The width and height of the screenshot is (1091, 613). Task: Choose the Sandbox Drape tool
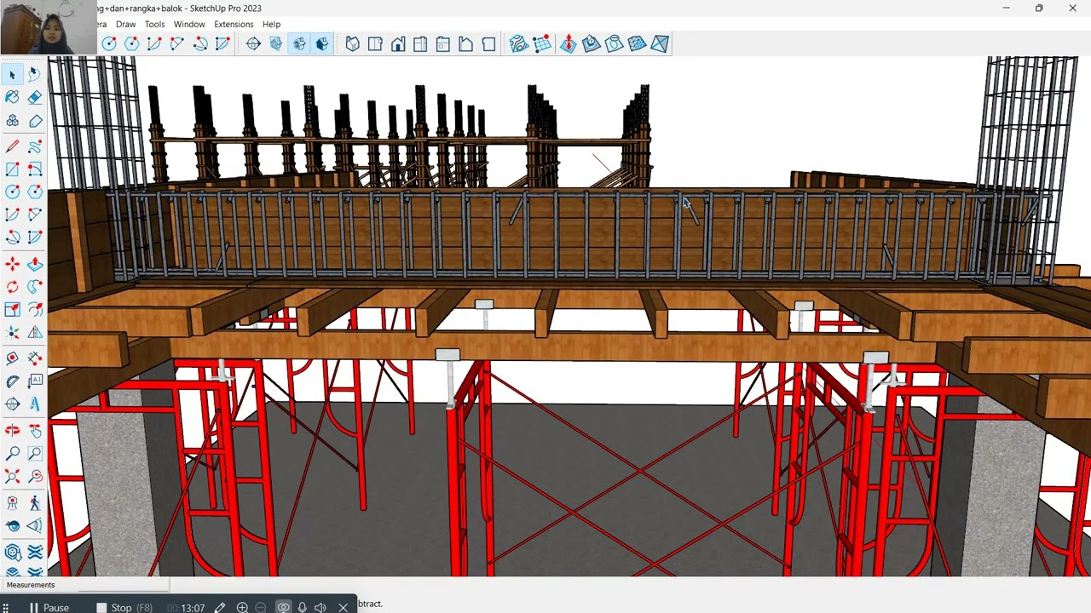(614, 44)
